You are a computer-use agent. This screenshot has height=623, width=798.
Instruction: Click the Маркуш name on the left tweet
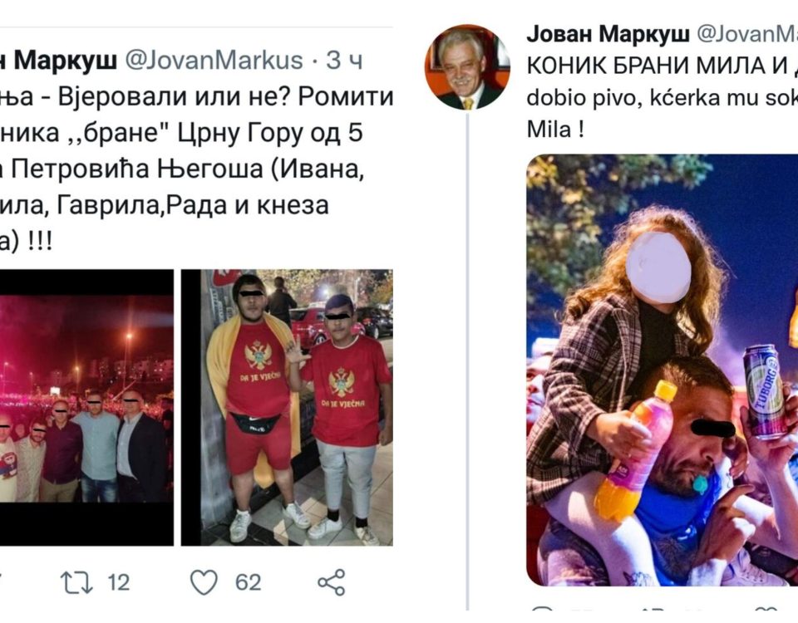click(x=65, y=60)
